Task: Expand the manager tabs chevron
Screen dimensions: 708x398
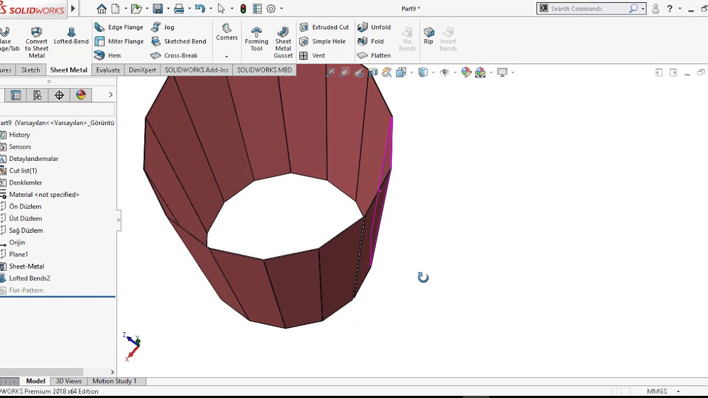Action: pos(111,95)
